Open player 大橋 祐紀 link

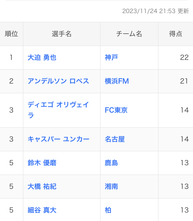pyautogui.click(x=42, y=187)
